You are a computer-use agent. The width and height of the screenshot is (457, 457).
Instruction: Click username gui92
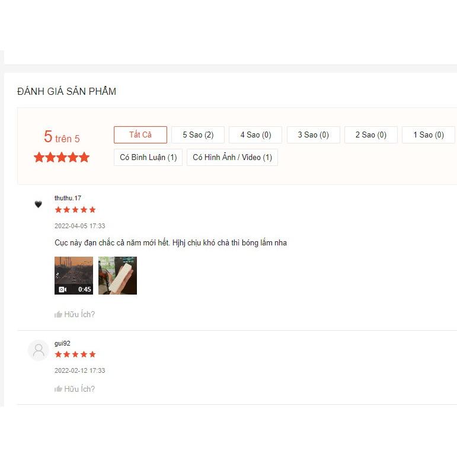click(62, 343)
